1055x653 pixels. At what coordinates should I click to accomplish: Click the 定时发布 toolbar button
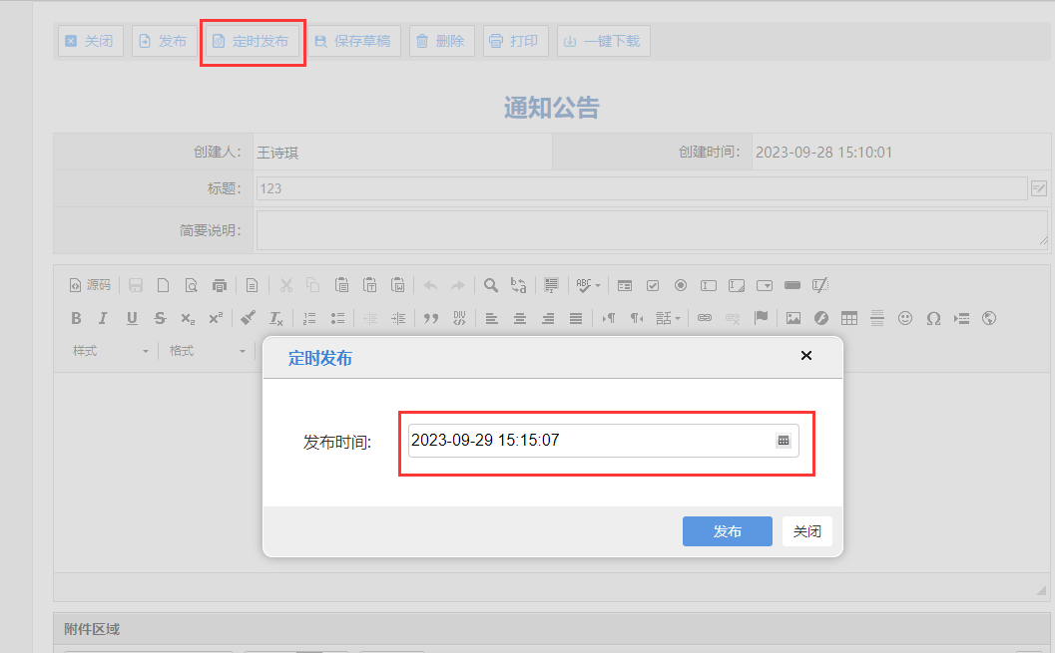(x=253, y=41)
